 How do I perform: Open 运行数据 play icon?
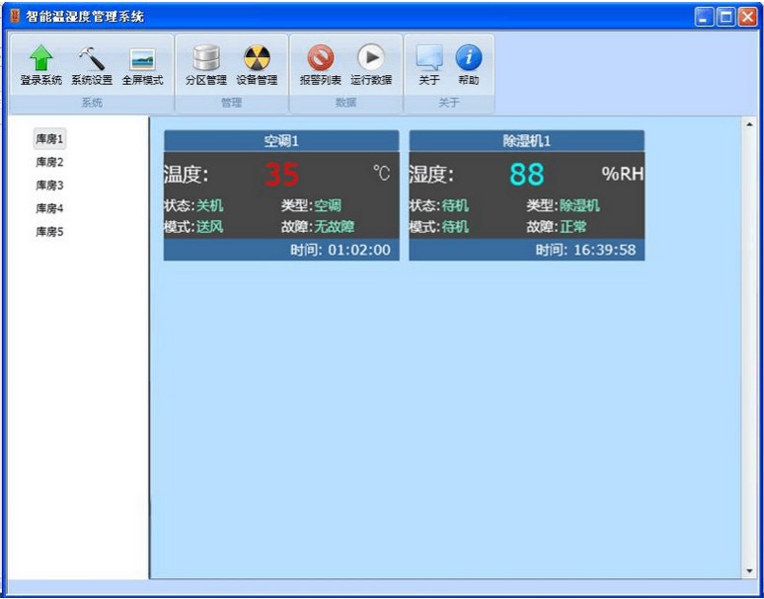pyautogui.click(x=371, y=59)
